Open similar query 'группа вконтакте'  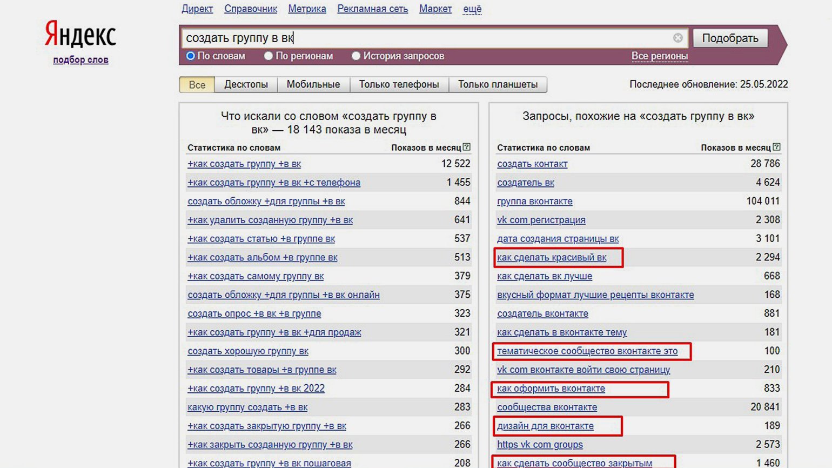535,201
